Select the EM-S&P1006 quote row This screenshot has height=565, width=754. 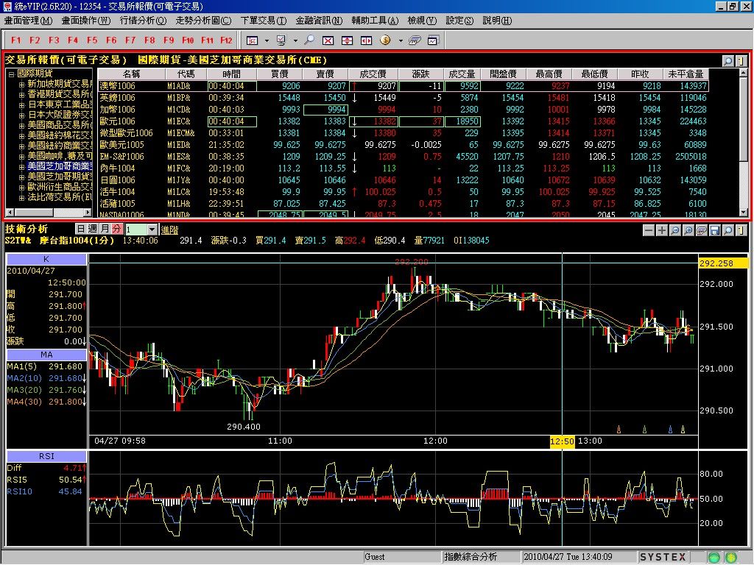pos(403,157)
